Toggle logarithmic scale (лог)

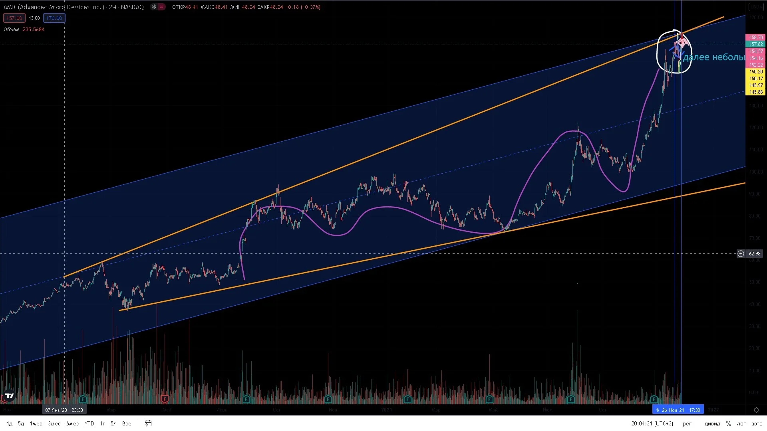pyautogui.click(x=741, y=423)
